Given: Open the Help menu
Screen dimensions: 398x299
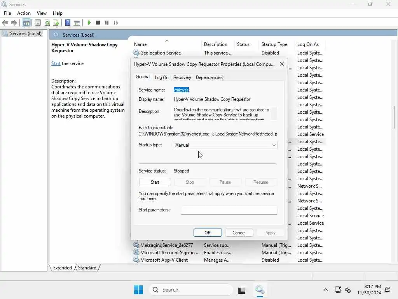Looking at the screenshot, I should tap(58, 13).
